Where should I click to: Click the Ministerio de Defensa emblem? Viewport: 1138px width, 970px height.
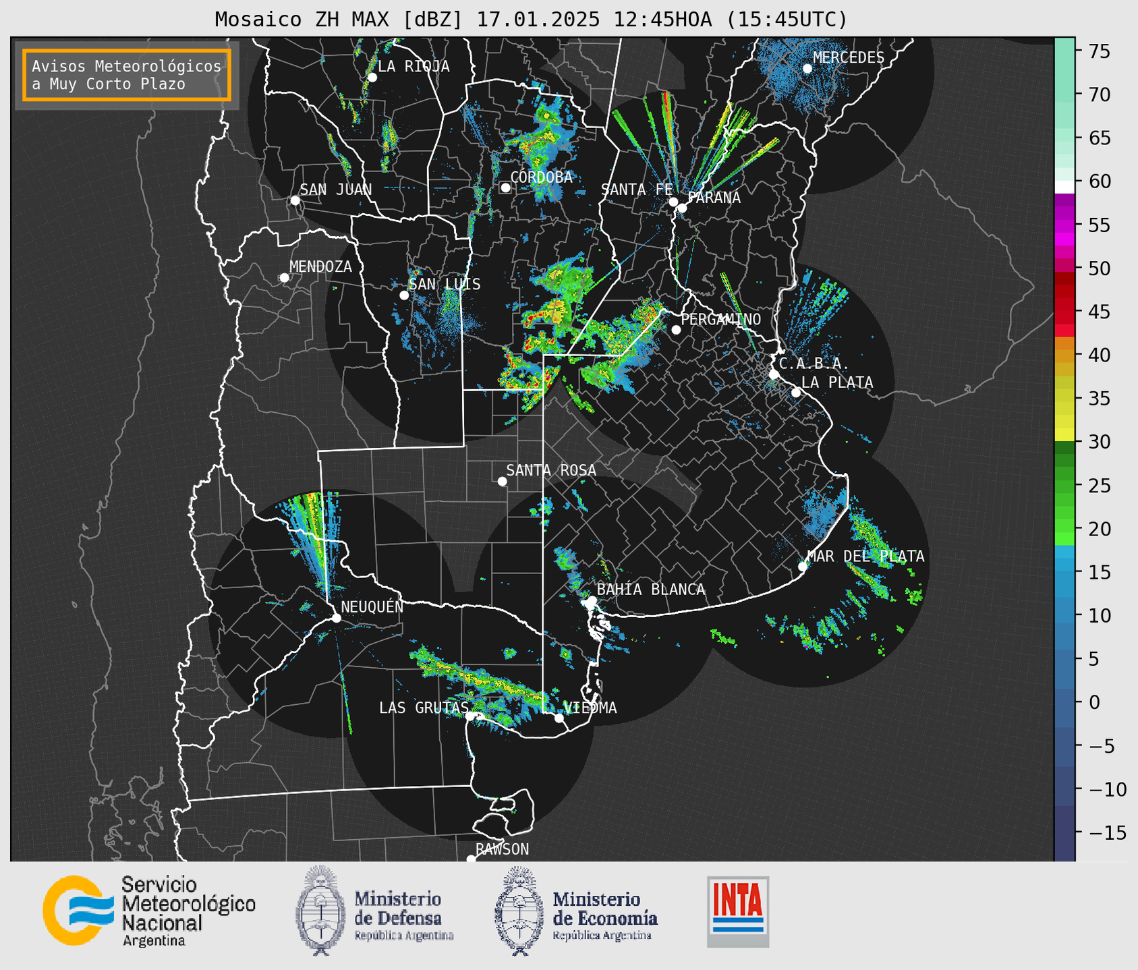(x=320, y=910)
